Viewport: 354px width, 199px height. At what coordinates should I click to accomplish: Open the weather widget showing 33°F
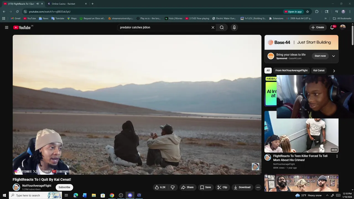coord(308,195)
